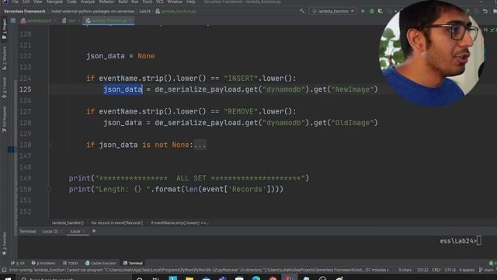The height and width of the screenshot is (280, 497).
Task: Click 'for record in event' breadcrumb
Action: coord(117,223)
